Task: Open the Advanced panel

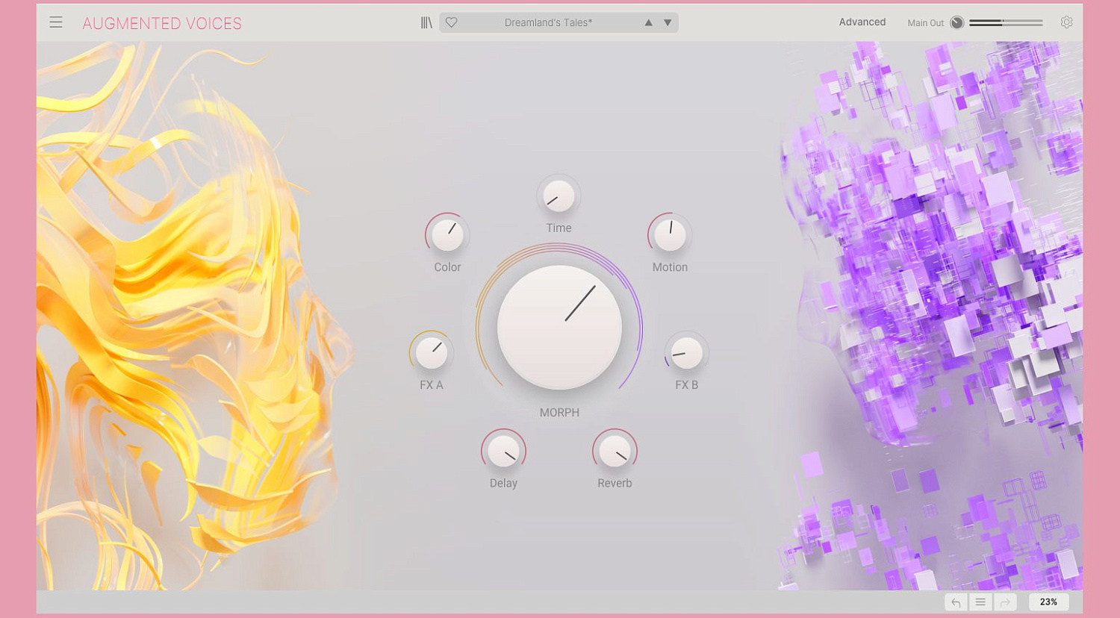Action: 862,22
